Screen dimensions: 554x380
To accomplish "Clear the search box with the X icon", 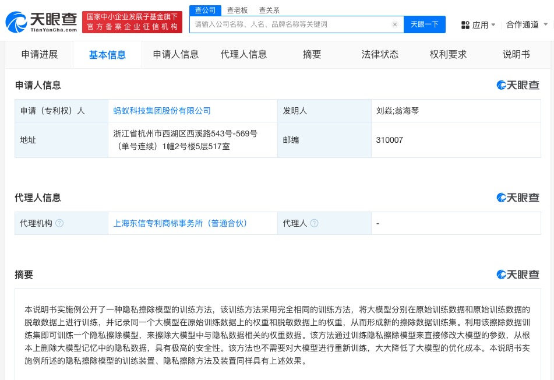I will tap(395, 24).
